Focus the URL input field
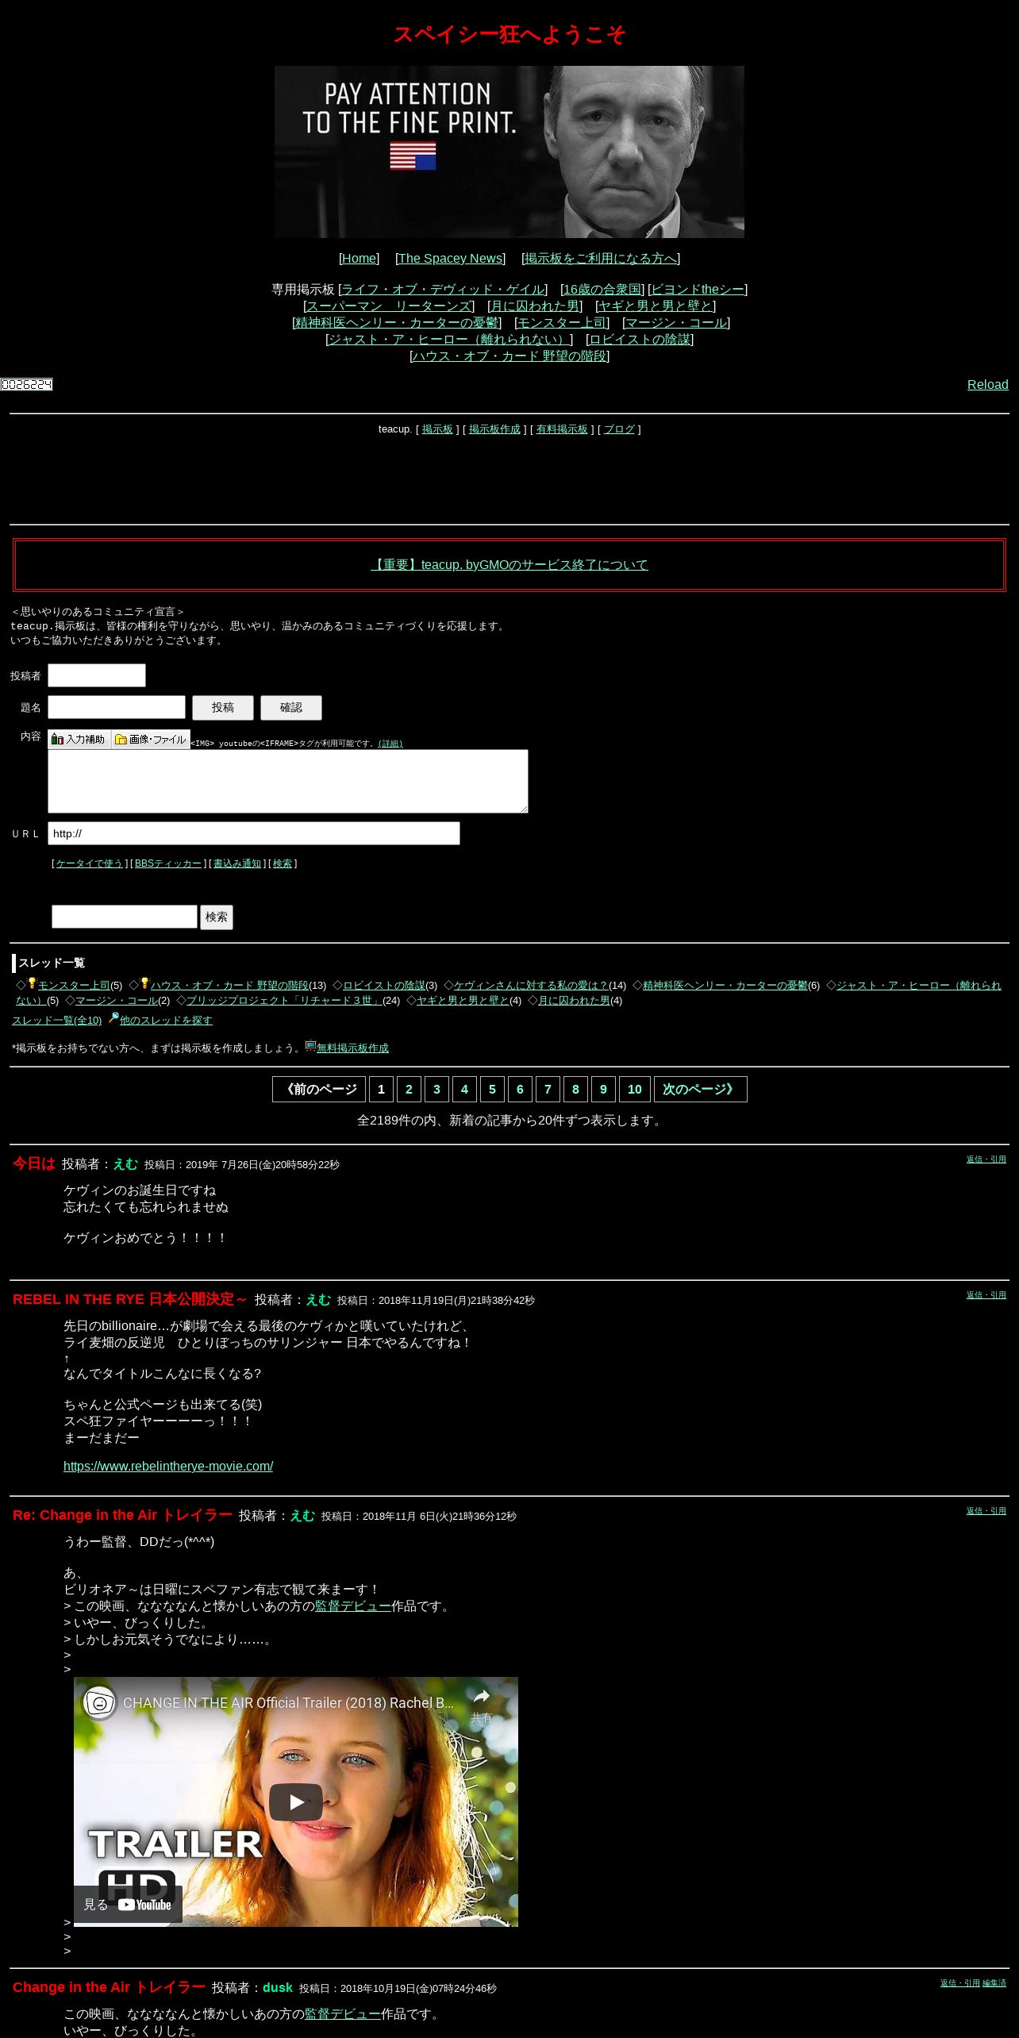 (254, 833)
